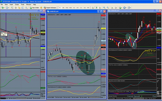
Task: Click MACD(20,62,57) label in middle chart
Action: click(59, 87)
